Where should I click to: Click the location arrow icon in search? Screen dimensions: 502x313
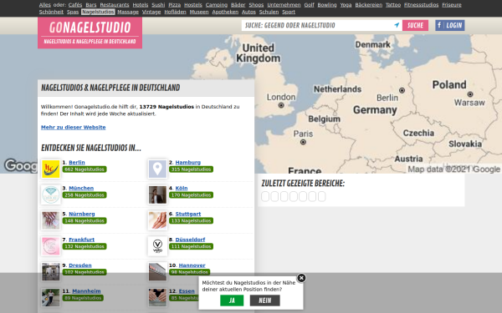[x=397, y=25]
